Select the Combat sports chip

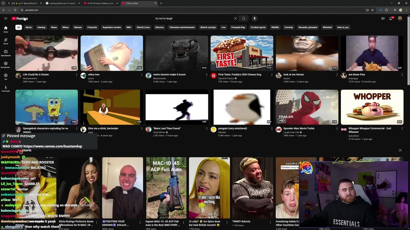[x=258, y=27]
